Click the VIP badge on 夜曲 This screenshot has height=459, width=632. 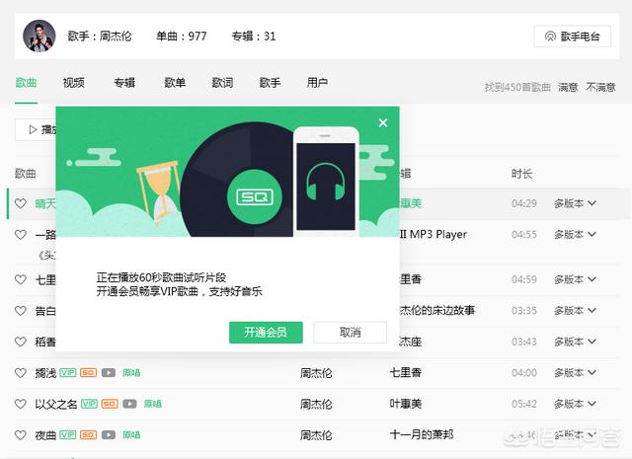pos(68,435)
